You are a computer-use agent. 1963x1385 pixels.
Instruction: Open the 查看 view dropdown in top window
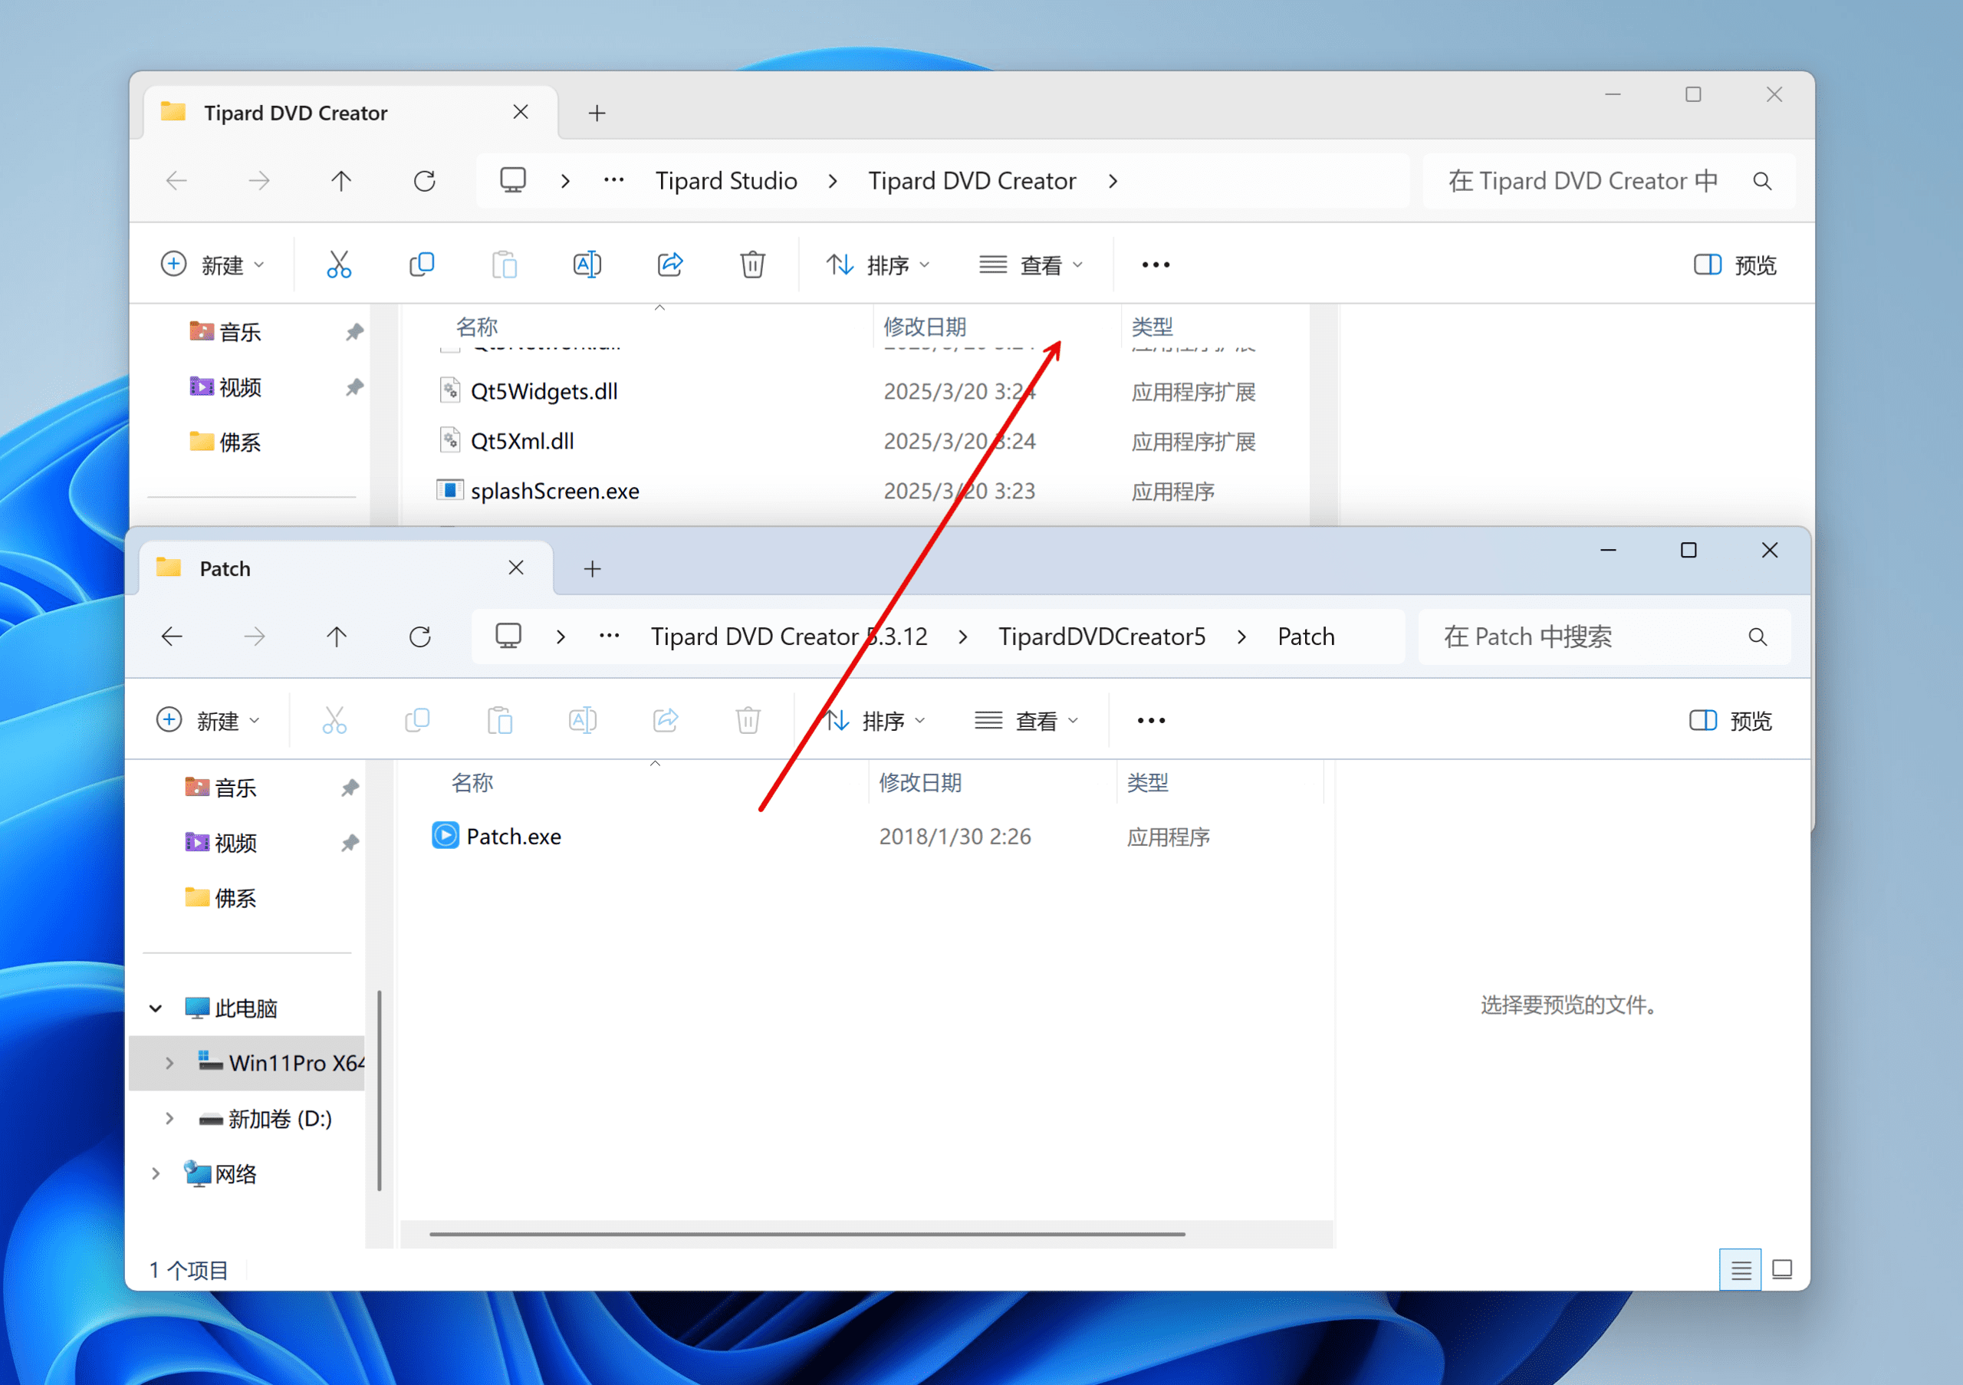coord(1032,265)
